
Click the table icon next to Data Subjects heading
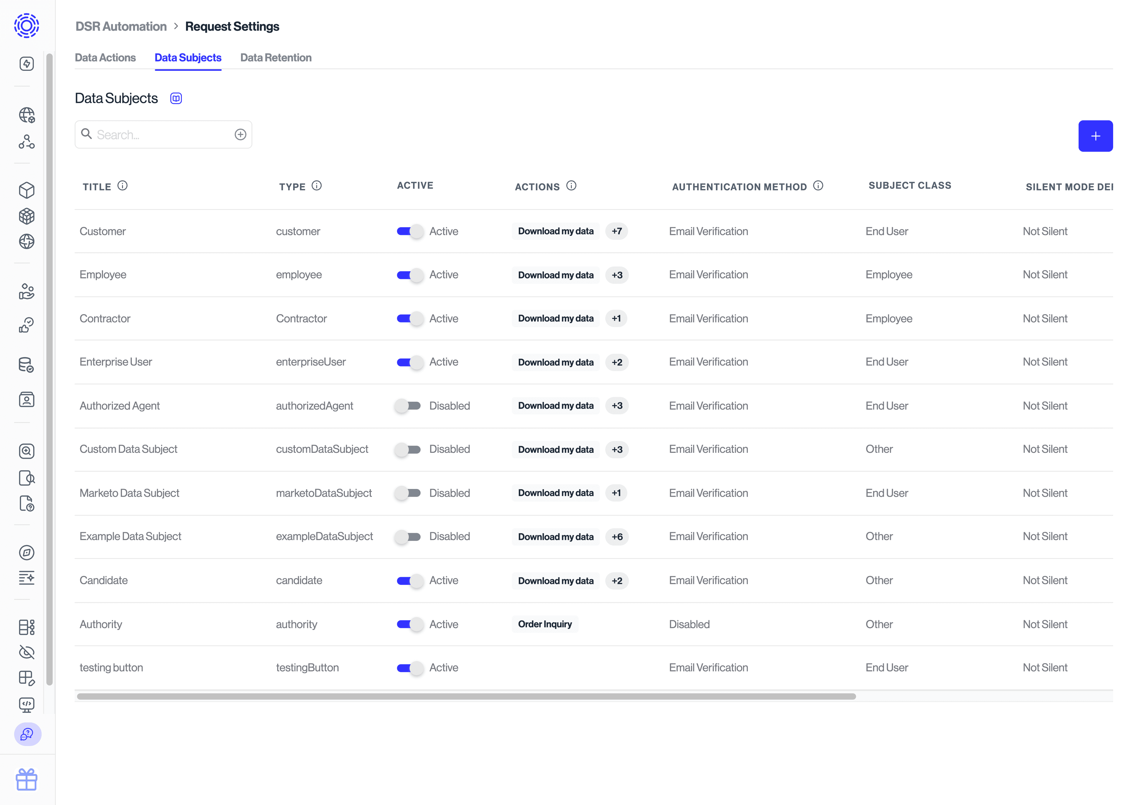[176, 98]
